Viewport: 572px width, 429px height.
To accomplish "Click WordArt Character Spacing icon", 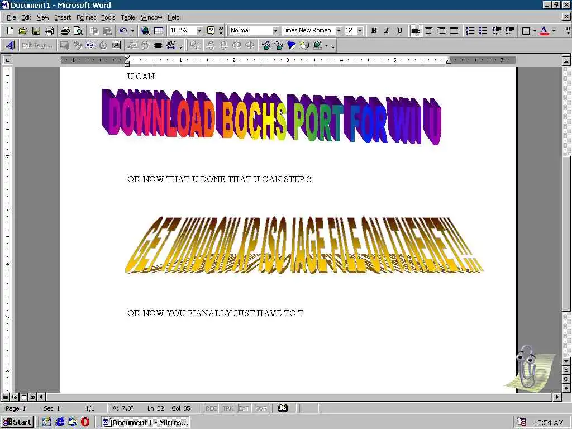I will [x=171, y=46].
